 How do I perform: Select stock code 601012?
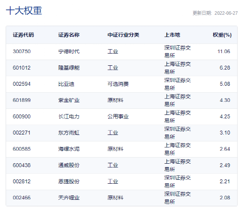22,68
